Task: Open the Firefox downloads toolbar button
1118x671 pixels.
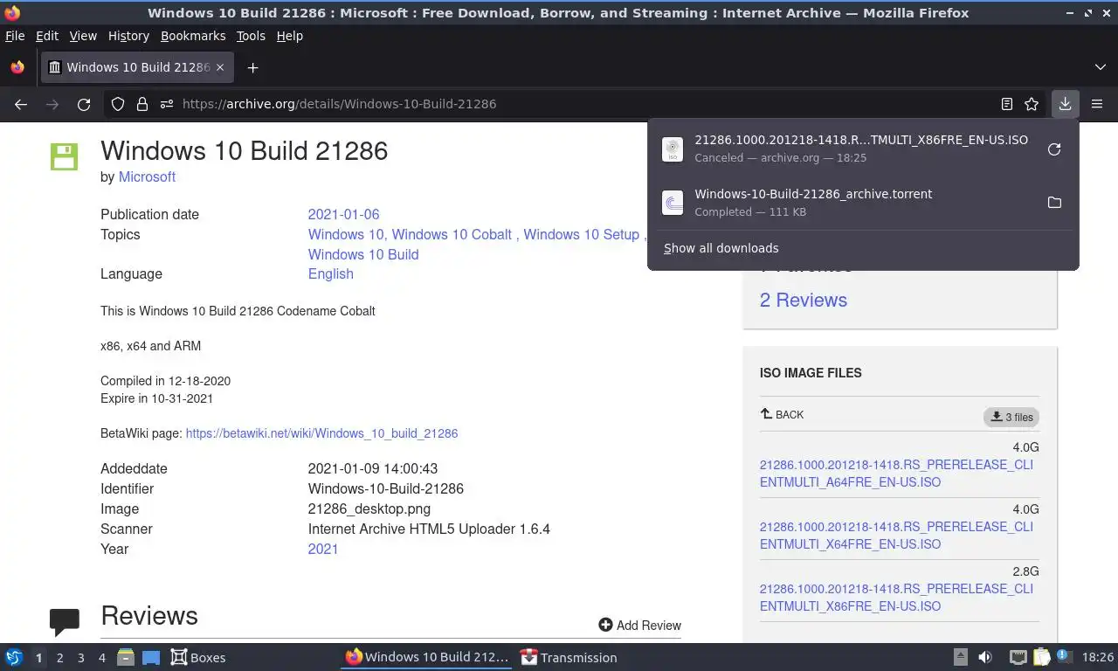Action: coord(1065,104)
